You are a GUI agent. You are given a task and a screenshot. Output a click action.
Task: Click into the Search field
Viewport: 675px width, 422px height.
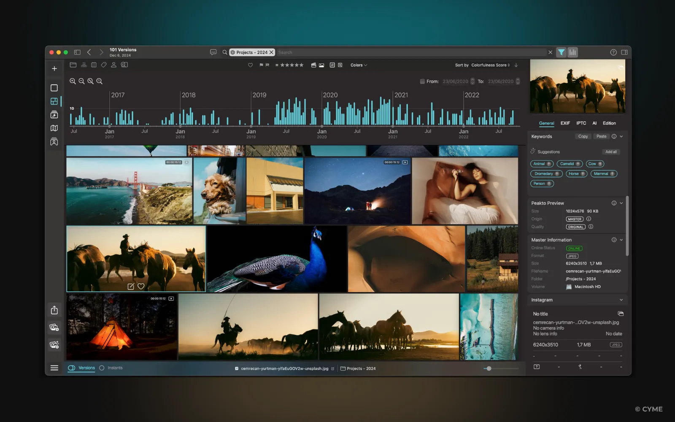coord(411,52)
